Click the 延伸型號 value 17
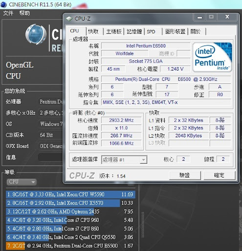 (167, 95)
